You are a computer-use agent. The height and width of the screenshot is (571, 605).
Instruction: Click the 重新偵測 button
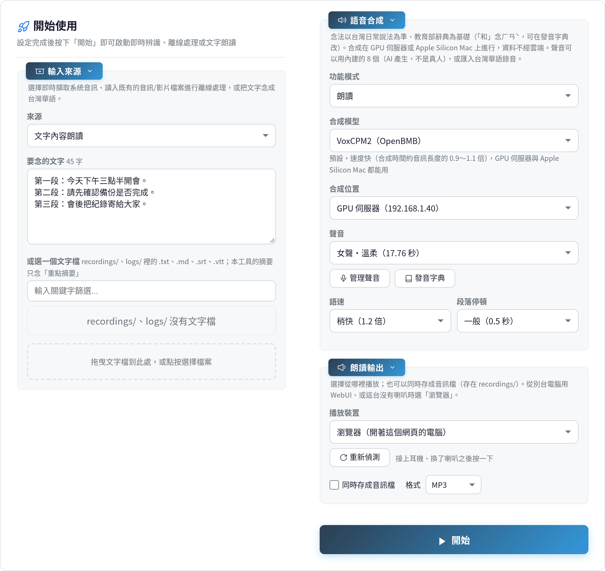tap(360, 458)
